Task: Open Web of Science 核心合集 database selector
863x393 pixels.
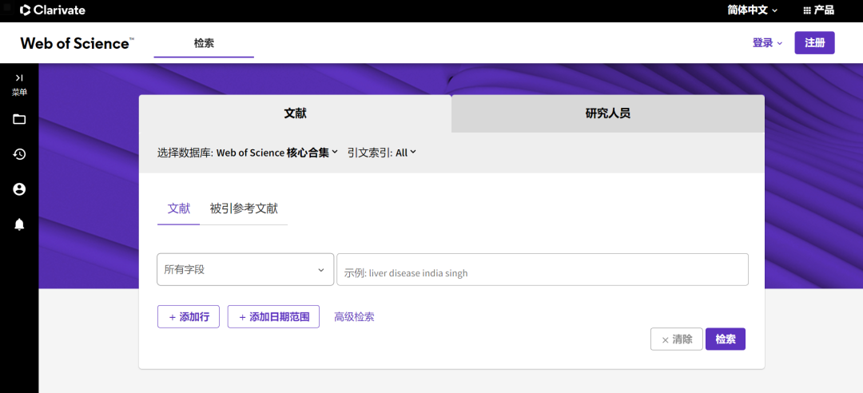Action: [x=276, y=153]
